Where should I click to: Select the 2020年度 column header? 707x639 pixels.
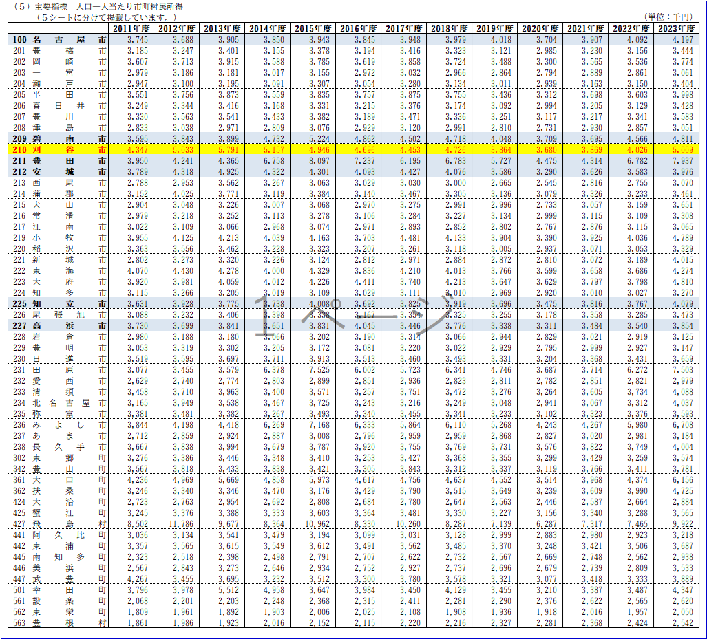point(540,28)
